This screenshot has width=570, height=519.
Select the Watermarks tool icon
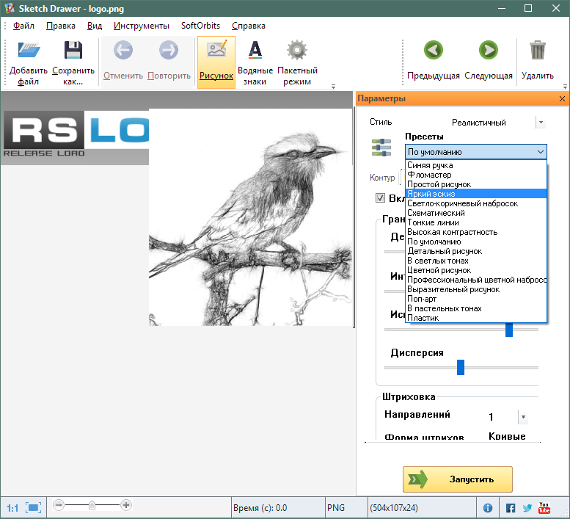click(x=255, y=51)
